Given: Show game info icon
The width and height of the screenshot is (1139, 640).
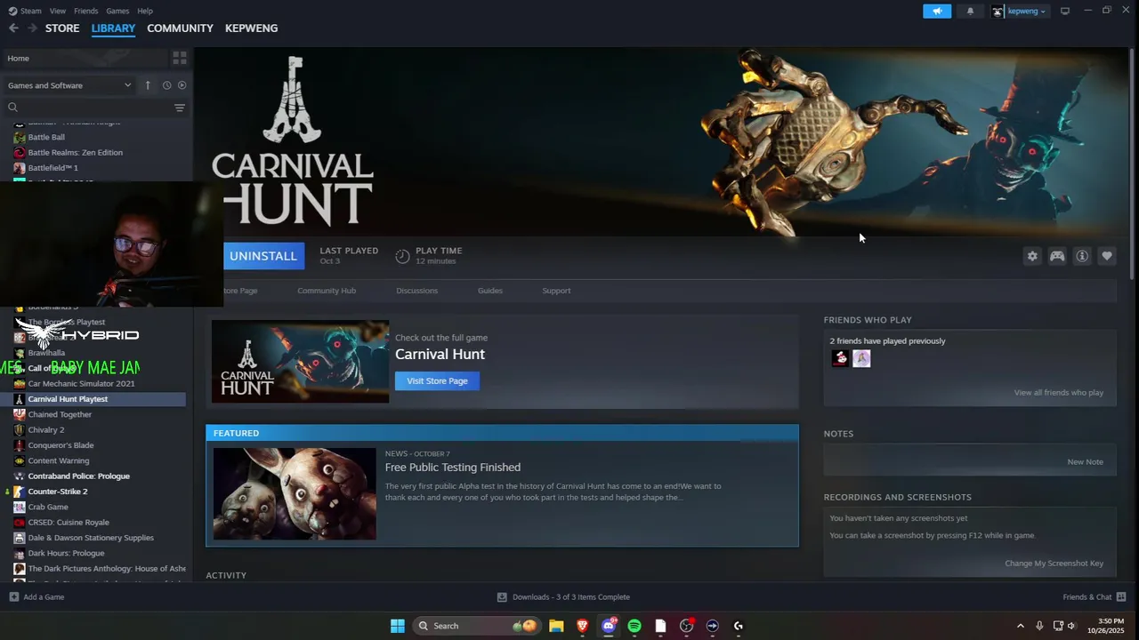Looking at the screenshot, I should 1082,256.
